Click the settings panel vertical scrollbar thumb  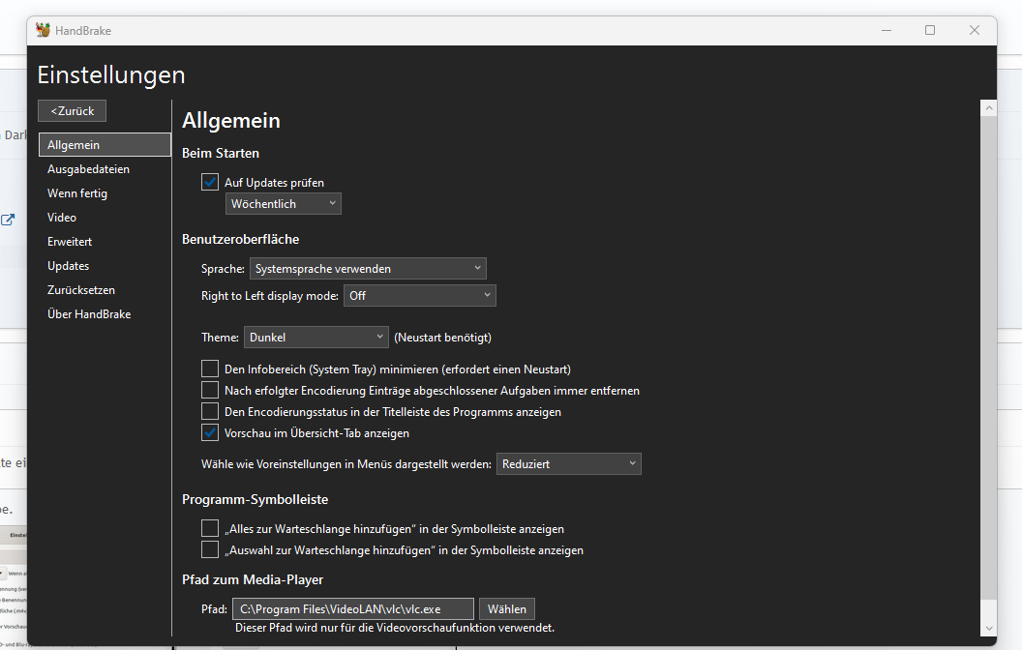click(989, 358)
